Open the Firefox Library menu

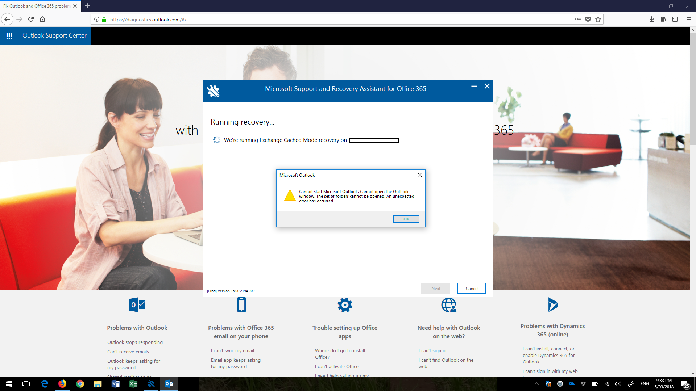[x=663, y=19]
